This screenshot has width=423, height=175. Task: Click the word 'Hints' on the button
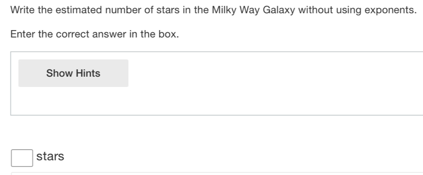tap(88, 73)
